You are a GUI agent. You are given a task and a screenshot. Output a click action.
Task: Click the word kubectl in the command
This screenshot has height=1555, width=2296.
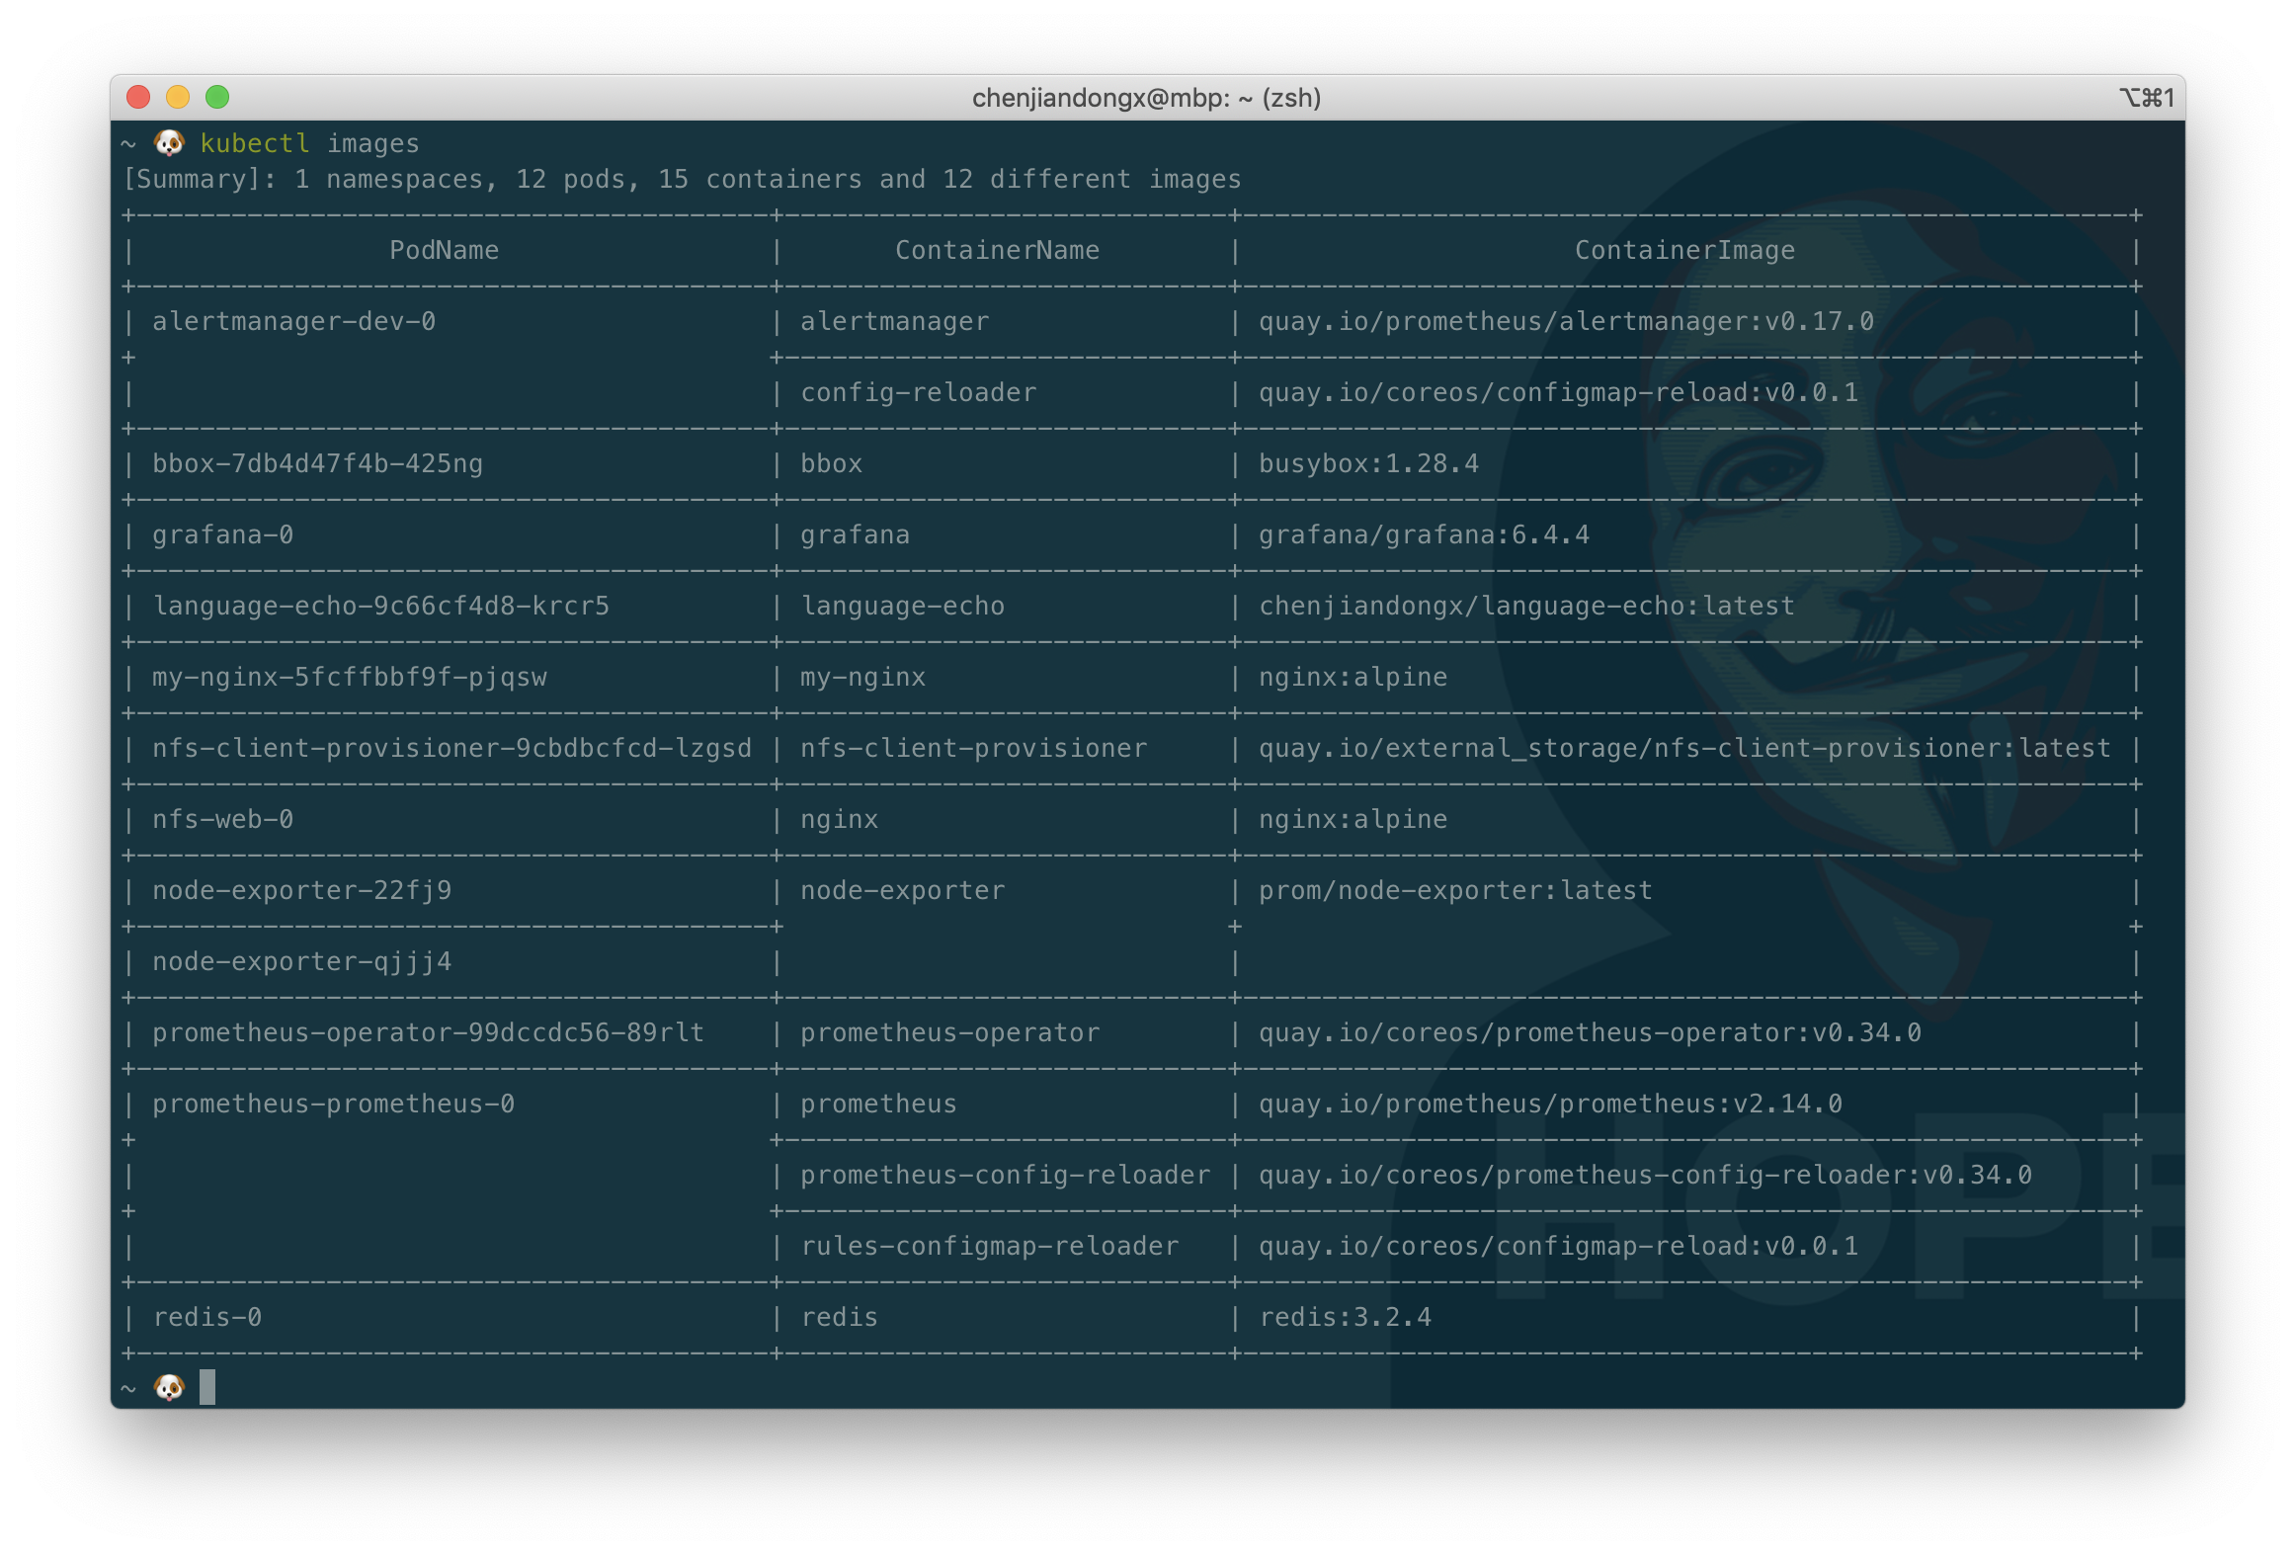(255, 144)
